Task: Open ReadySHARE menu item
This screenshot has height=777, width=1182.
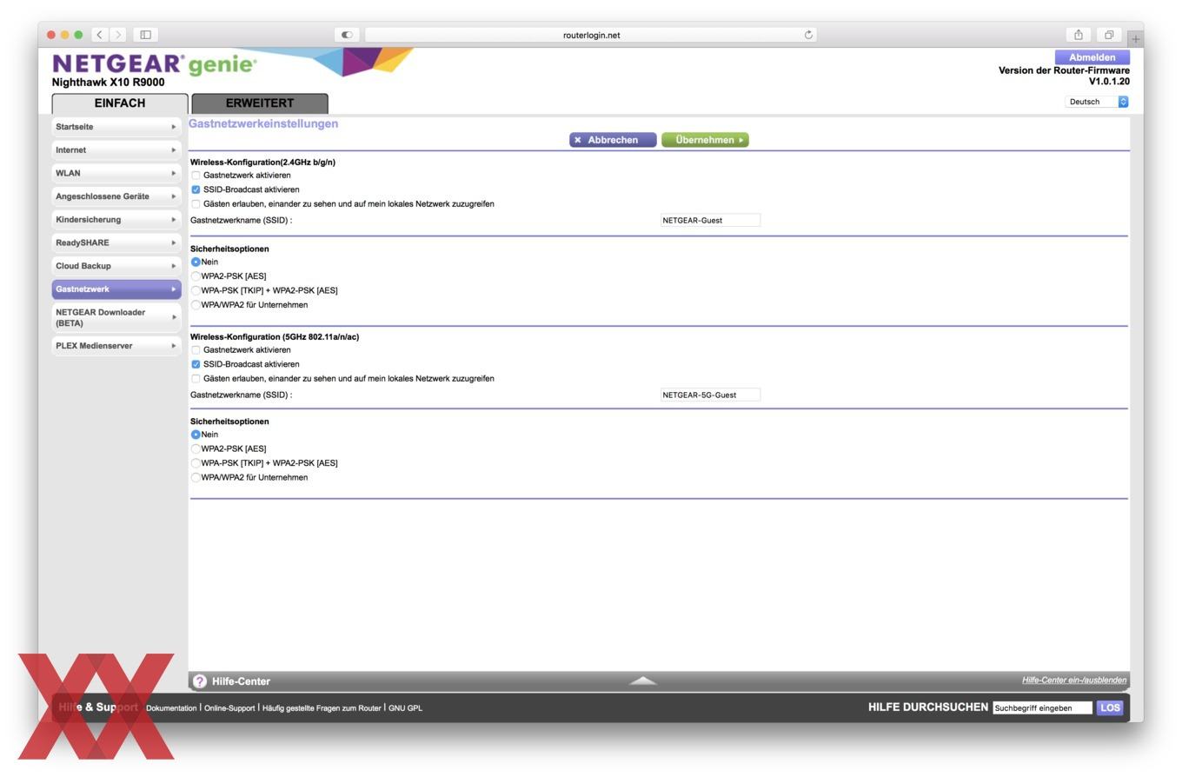Action: pos(116,242)
